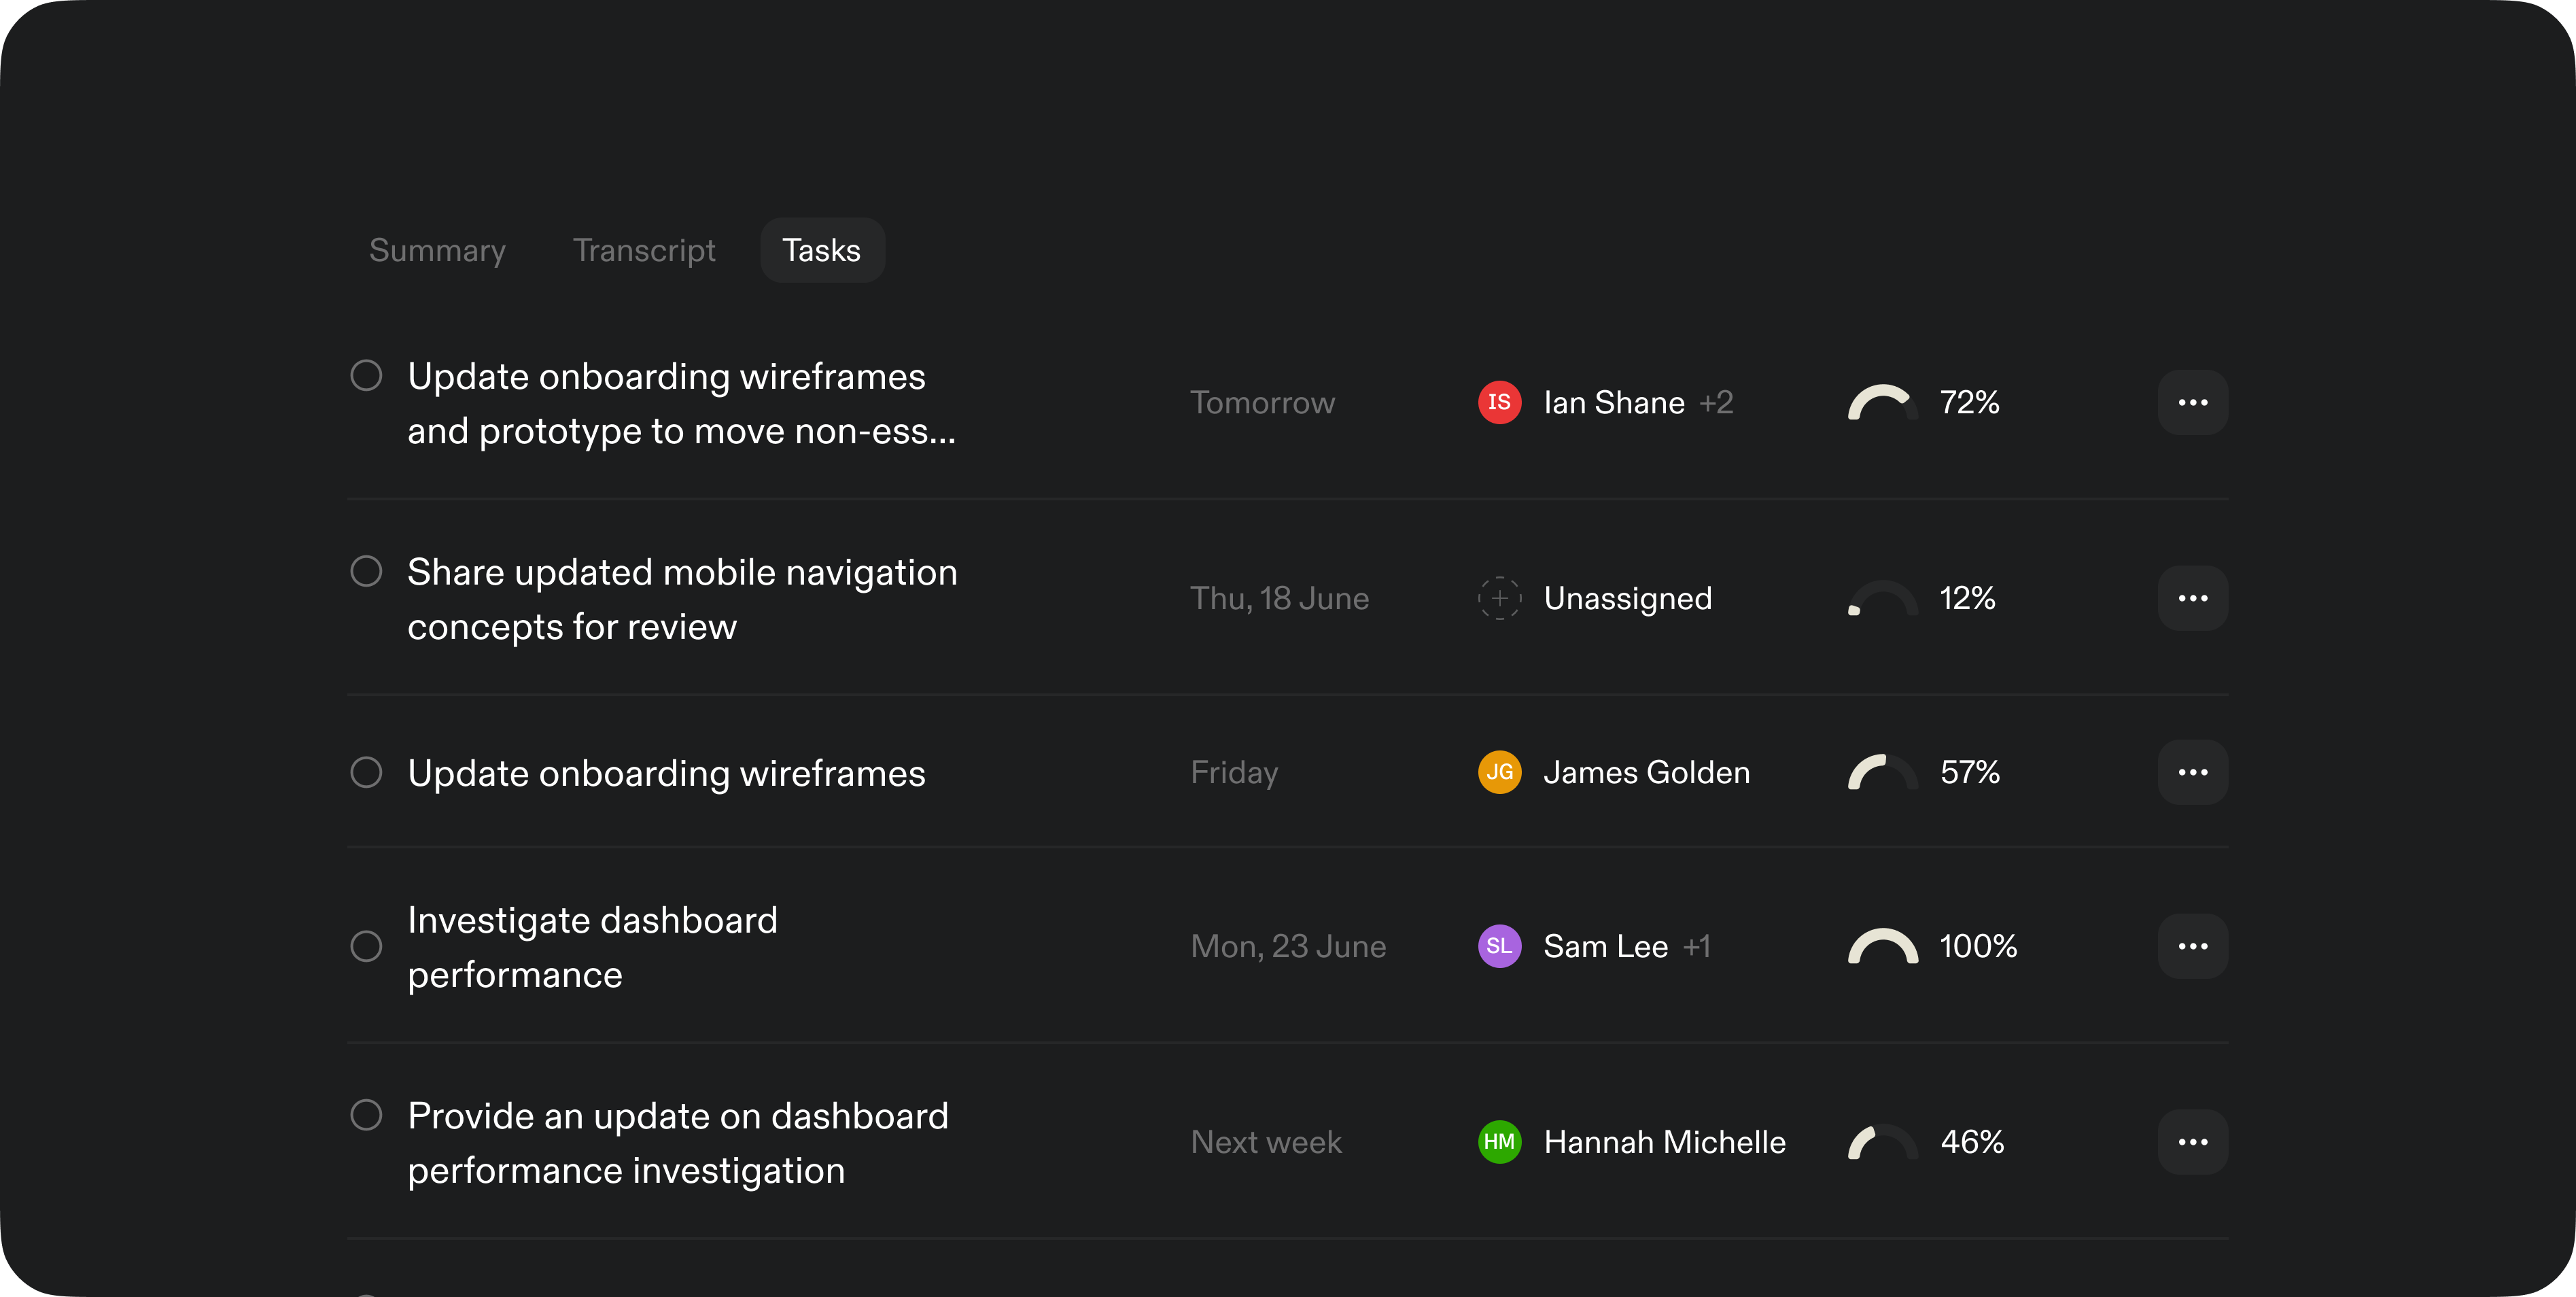This screenshot has width=2576, height=1297.
Task: Open the 'Mon, 23 June' due date
Action: [1288, 946]
